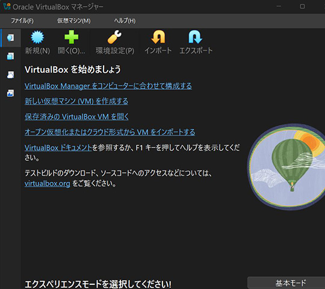Viewport: 325px width, 289px height.
Task: Click the VM をインポートする link
Action: [110, 132]
